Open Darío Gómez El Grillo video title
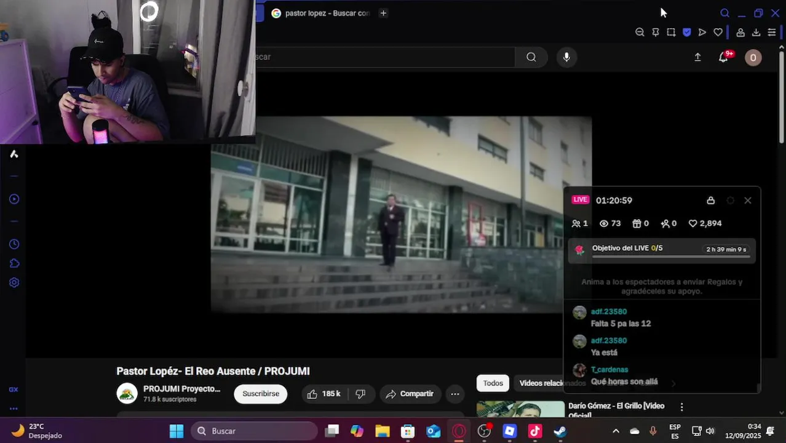 coord(616,410)
